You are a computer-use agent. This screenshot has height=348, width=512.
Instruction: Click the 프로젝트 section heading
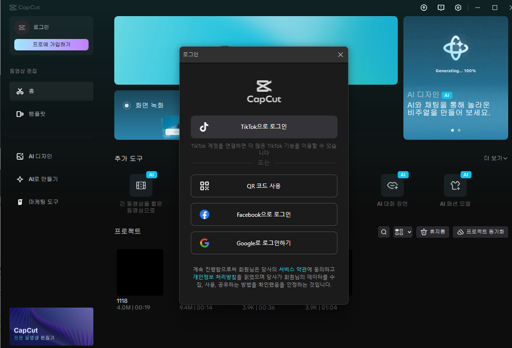click(x=128, y=231)
